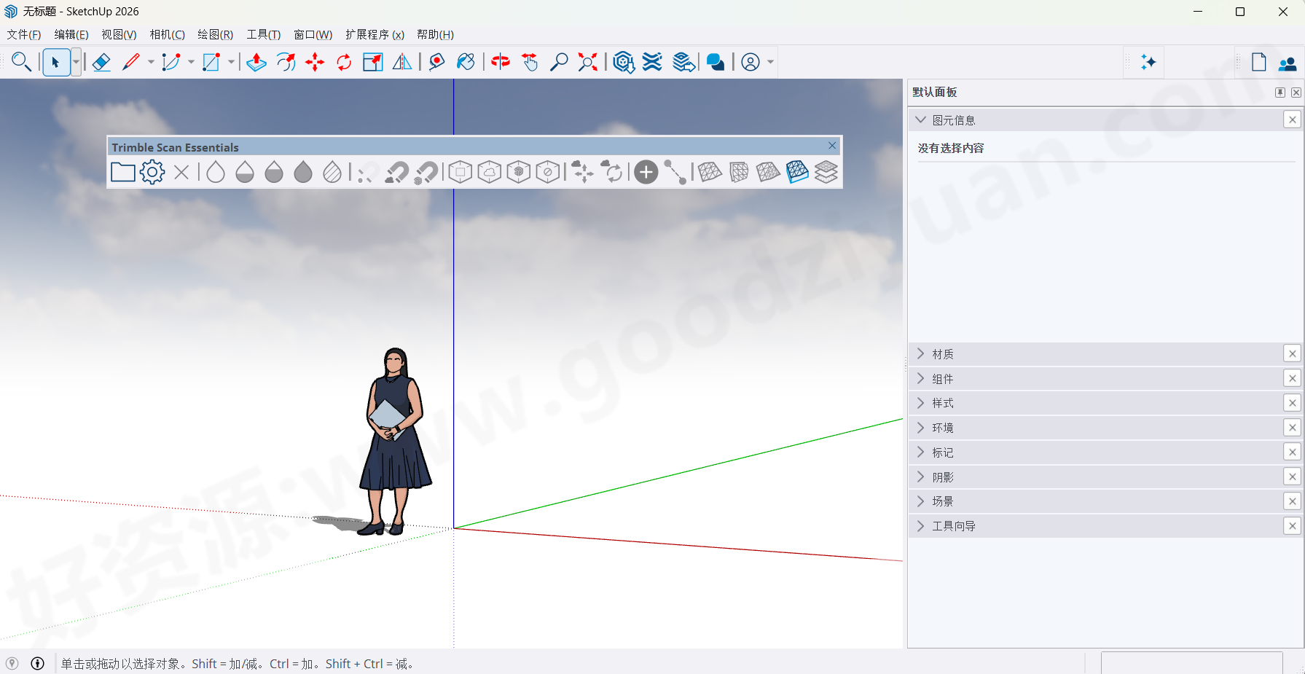Open Trimble Scan Essentials settings gear
The height and width of the screenshot is (674, 1305).
pyautogui.click(x=152, y=172)
